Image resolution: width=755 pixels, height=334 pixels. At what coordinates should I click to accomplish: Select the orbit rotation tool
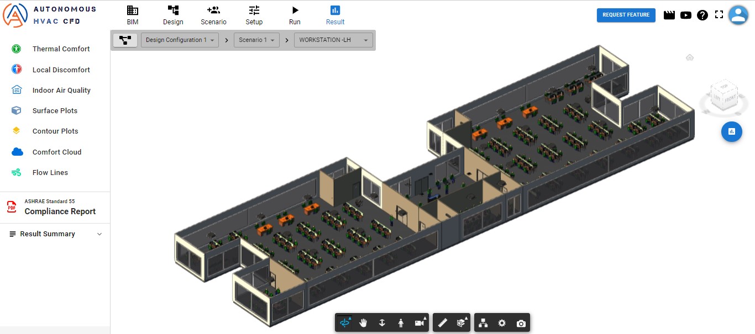[344, 322]
